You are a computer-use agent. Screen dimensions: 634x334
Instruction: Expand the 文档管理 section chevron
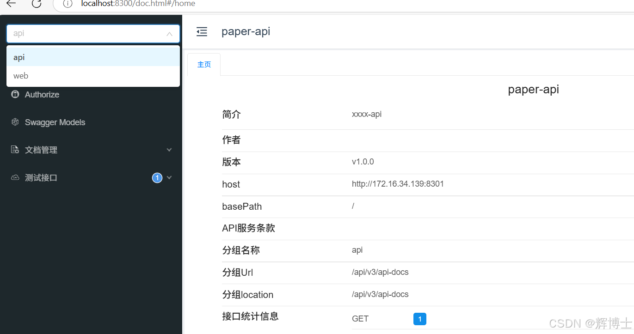tap(169, 150)
